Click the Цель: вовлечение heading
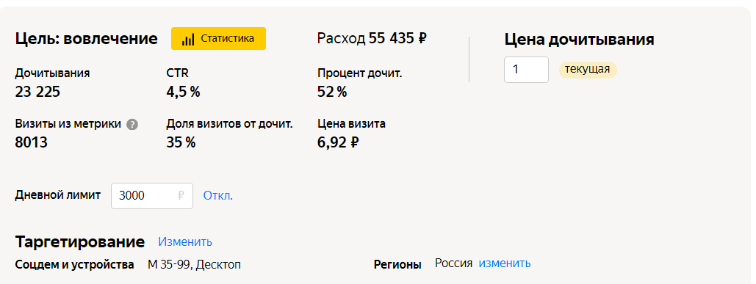The width and height of the screenshot is (756, 284). coord(86,39)
